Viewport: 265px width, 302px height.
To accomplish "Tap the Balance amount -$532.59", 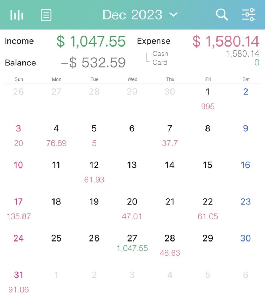I will [x=93, y=63].
